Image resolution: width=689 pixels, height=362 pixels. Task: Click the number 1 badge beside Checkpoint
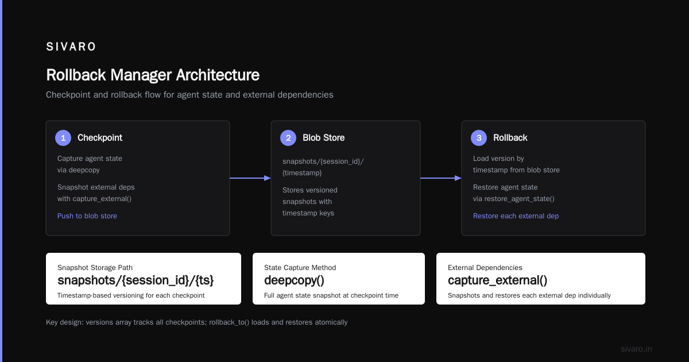[63, 138]
